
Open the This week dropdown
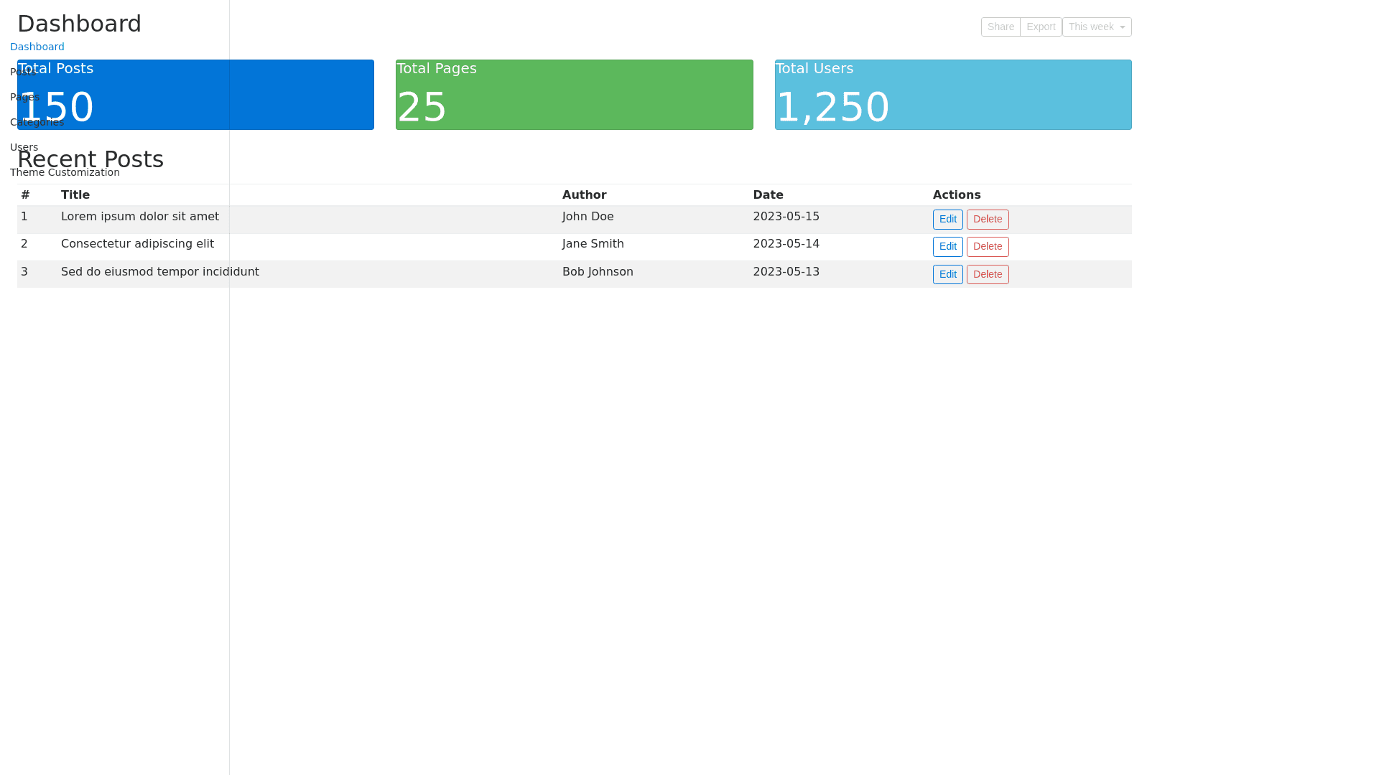click(x=1096, y=27)
